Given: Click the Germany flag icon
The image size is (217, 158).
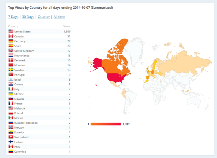Looking at the screenshot, I should (x=11, y=41).
